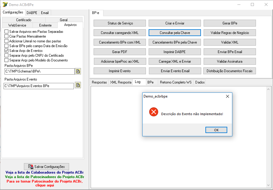The width and height of the screenshot is (273, 190).
Task: Click the red Para se tornar Patrocinador link
Action: click(x=45, y=183)
